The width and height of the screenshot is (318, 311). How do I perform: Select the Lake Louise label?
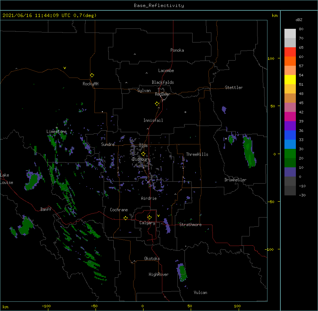7,179
